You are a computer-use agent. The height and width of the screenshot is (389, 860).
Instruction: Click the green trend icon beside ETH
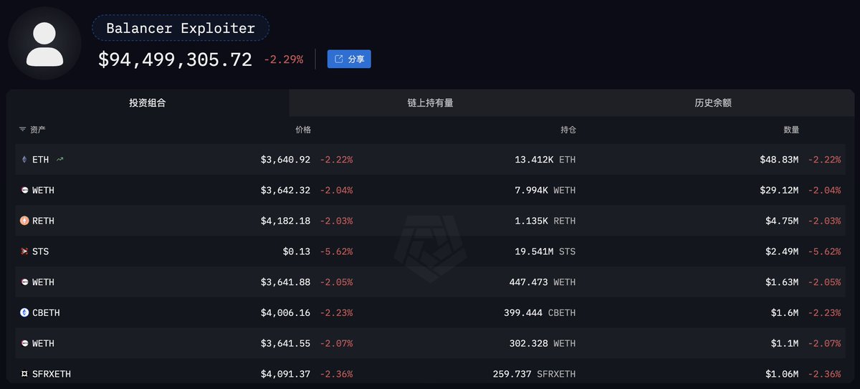coord(59,160)
